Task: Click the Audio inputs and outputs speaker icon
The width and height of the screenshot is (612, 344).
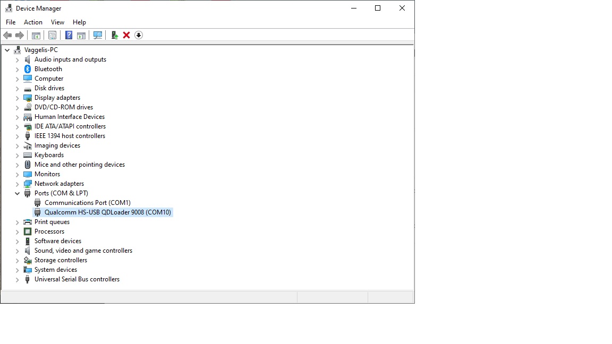Action: pos(27,59)
